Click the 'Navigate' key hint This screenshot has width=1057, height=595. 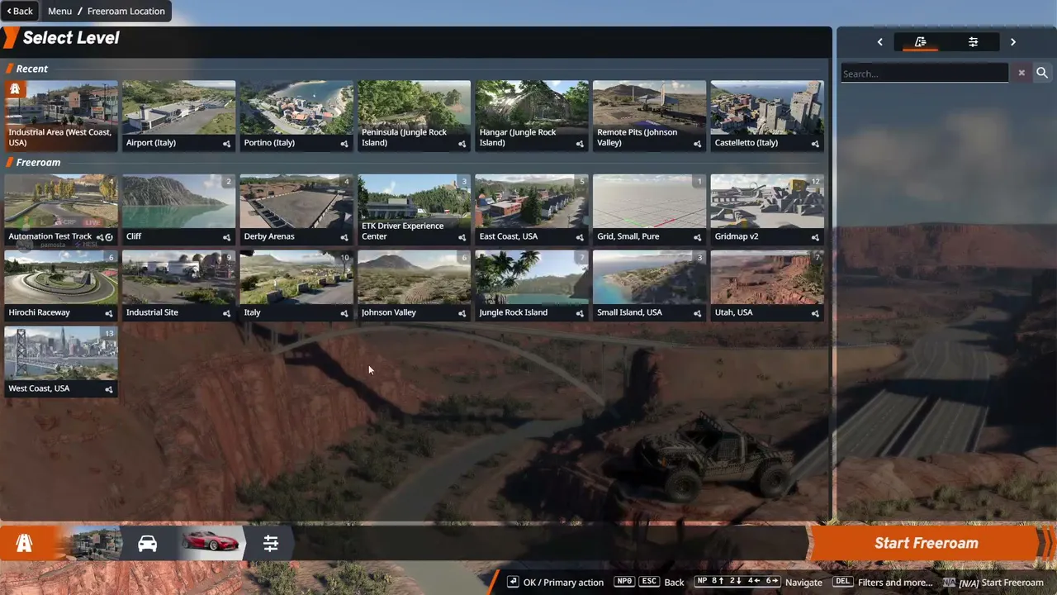(x=758, y=583)
